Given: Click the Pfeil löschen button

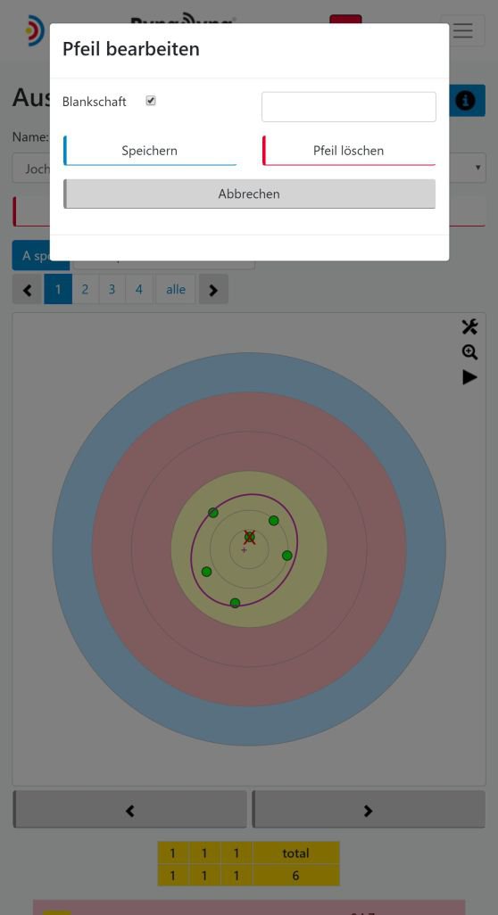Looking at the screenshot, I should (349, 151).
